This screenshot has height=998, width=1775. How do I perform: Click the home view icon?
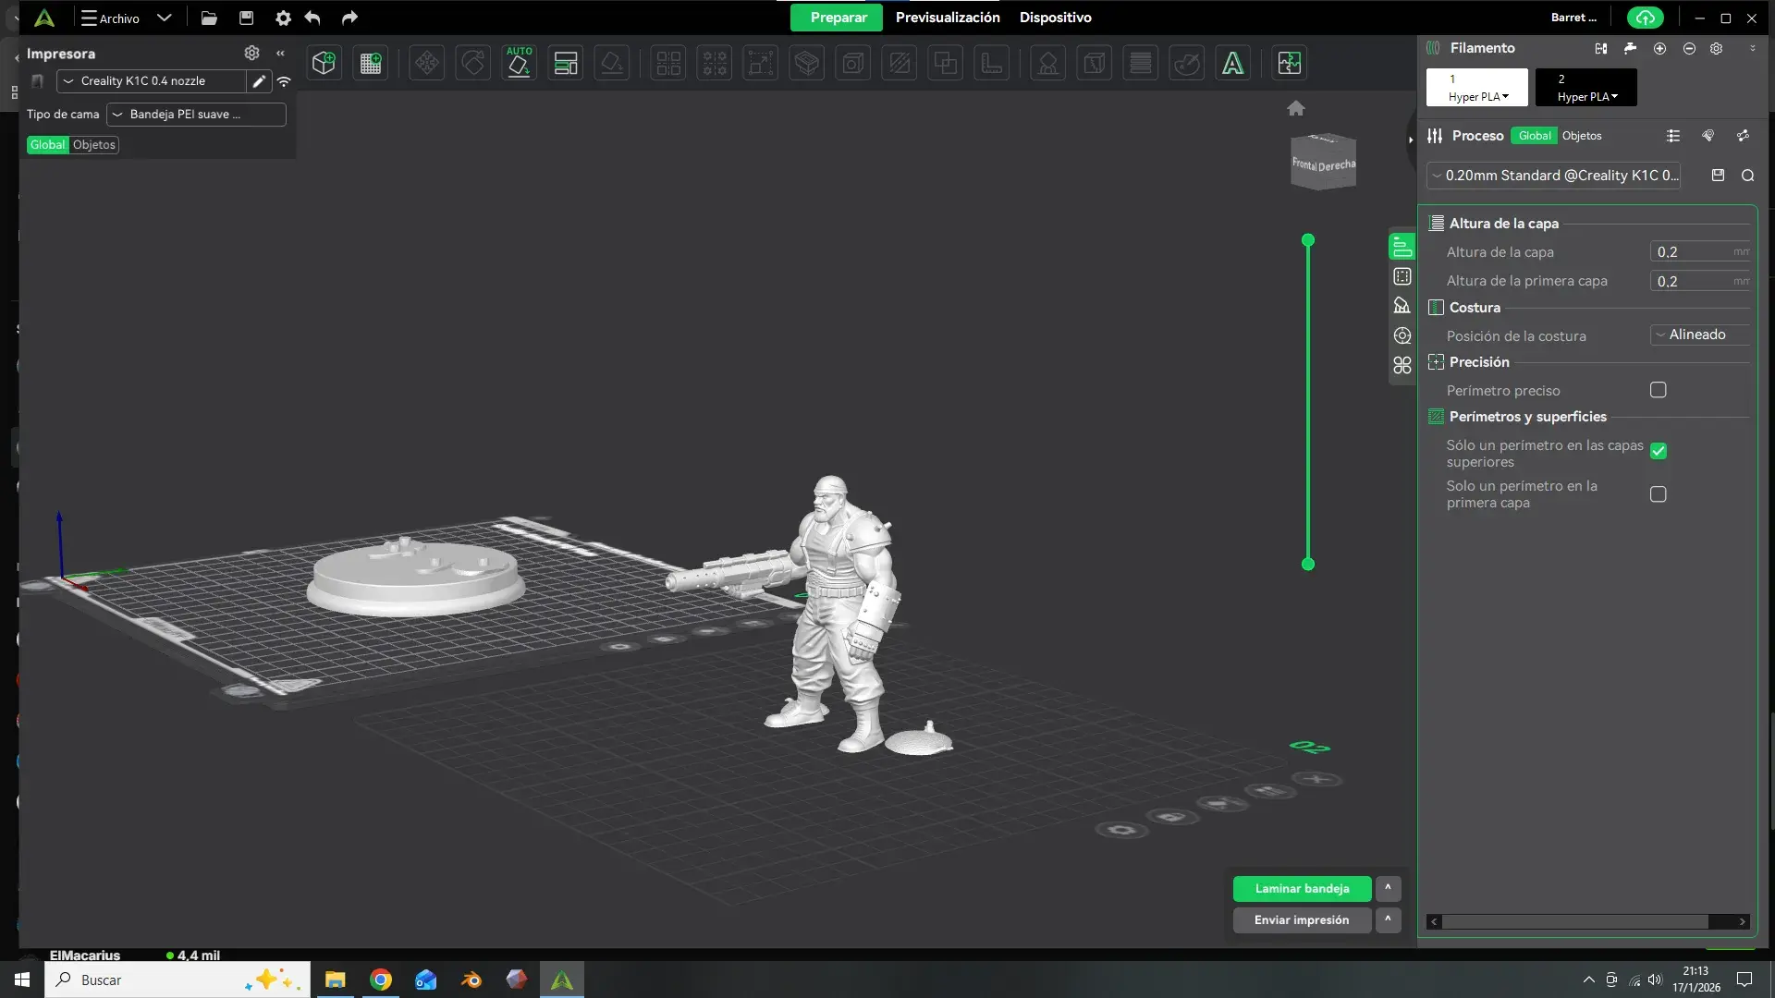(1296, 108)
